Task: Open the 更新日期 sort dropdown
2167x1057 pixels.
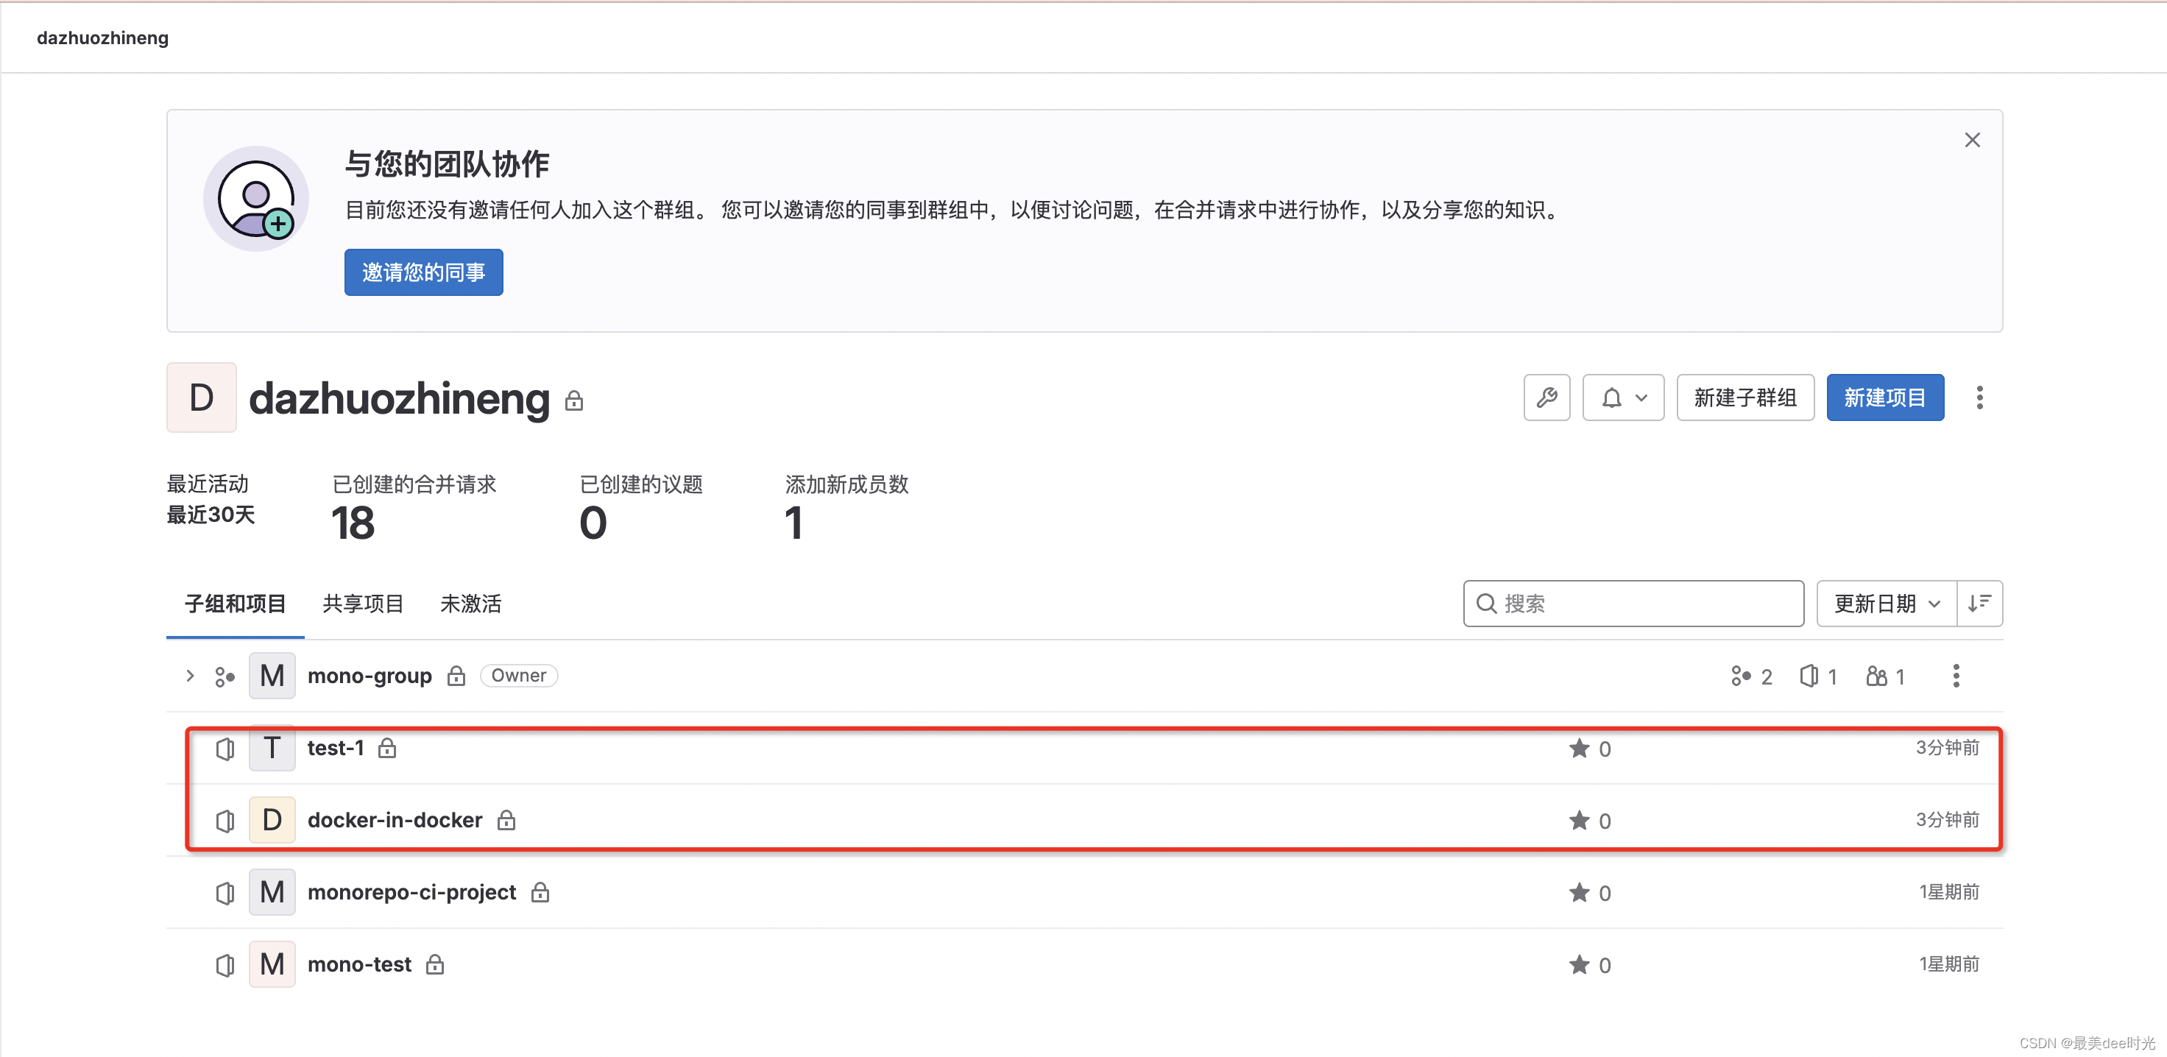Action: [x=1886, y=604]
